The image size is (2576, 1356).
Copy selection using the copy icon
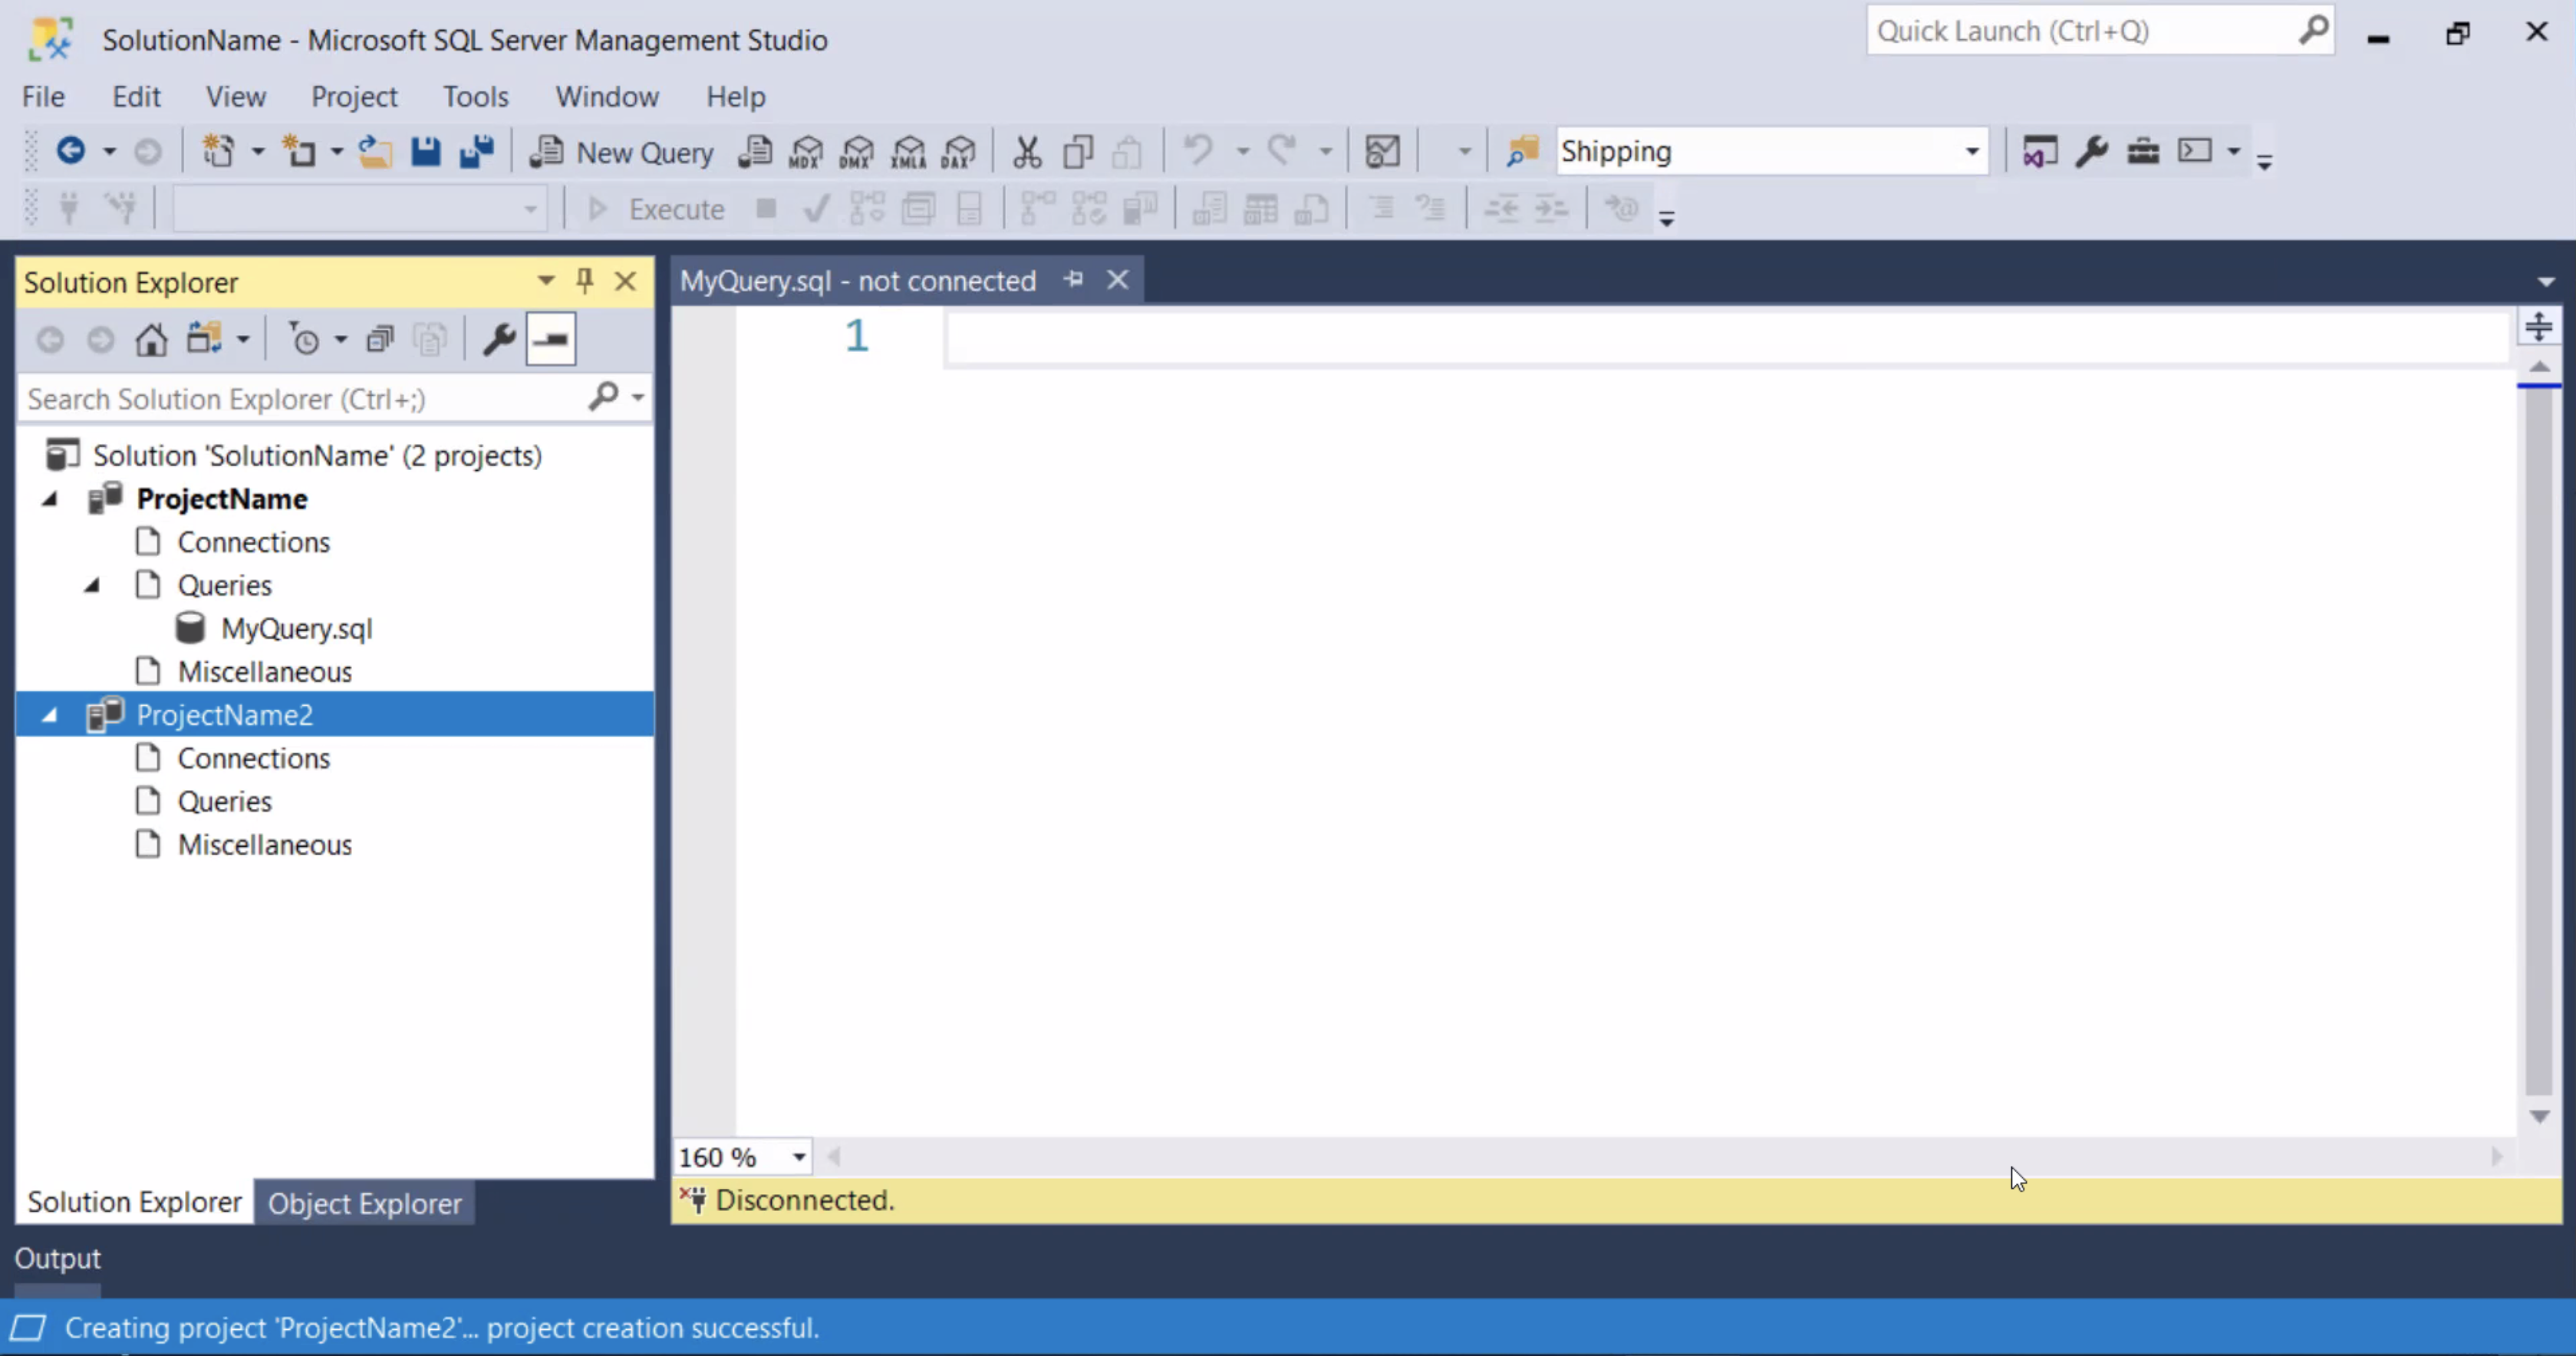(x=1078, y=151)
